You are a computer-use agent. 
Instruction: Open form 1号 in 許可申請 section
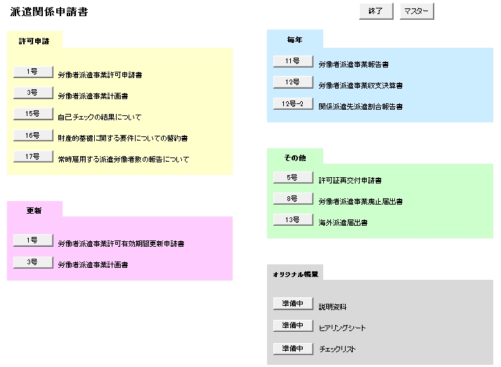(33, 72)
